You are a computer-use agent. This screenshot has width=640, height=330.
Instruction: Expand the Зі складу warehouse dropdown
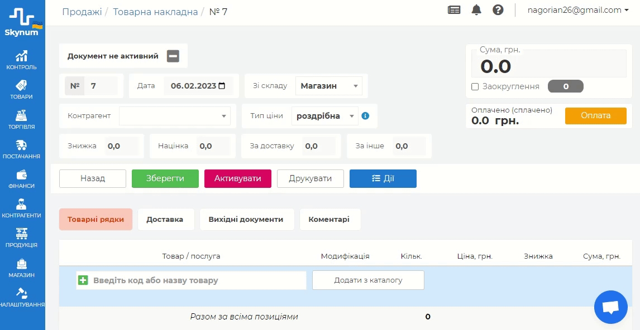pos(328,86)
